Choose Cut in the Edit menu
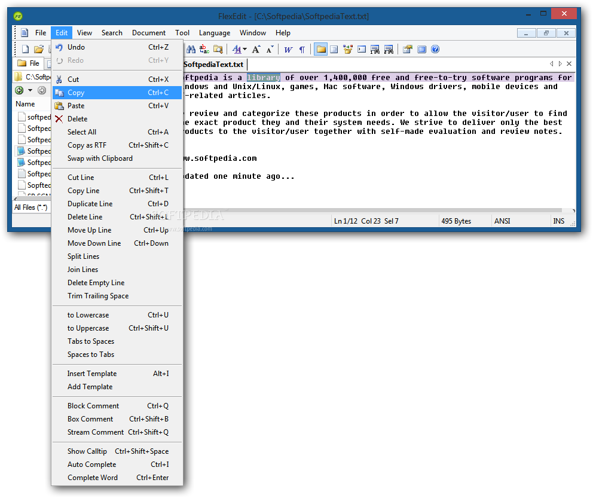Screen dimensions: 593x498 pos(117,80)
